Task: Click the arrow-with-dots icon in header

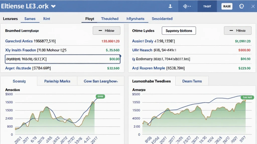Action: coord(187,6)
